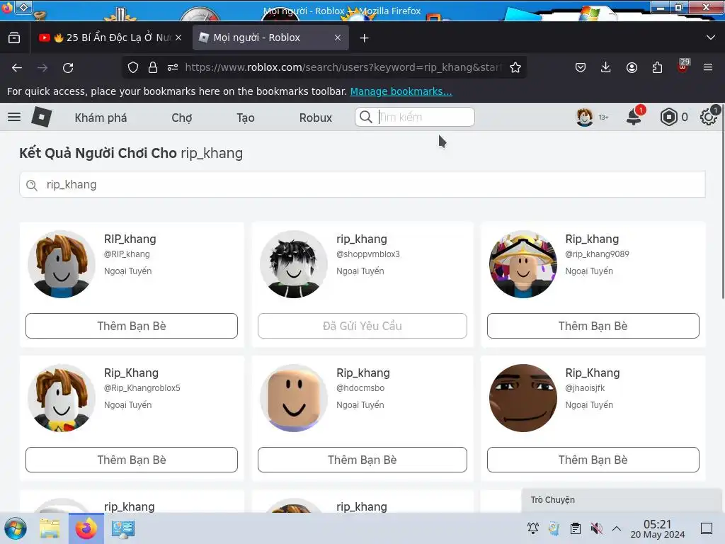This screenshot has height=544, width=725.
Task: Add @Rip_Khangroblox5 as friend
Action: 132,460
